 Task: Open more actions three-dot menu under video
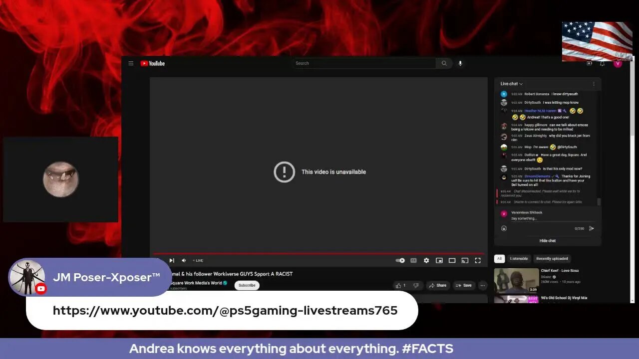(482, 286)
